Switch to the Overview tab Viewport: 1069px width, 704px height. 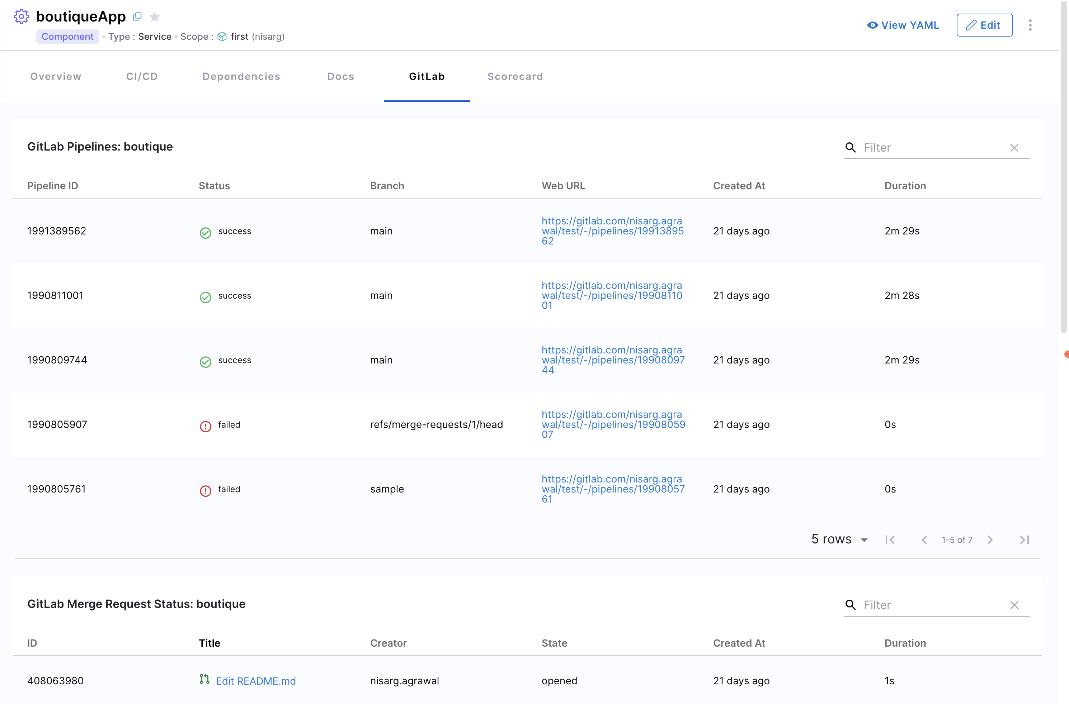click(x=55, y=76)
